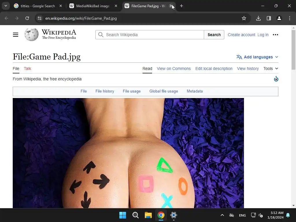
Task: Click the muted volume tray icon
Action: [x=261, y=215]
